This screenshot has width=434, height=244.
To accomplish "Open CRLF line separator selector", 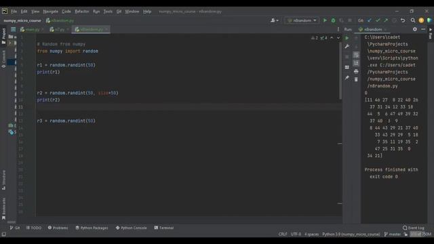I will point(283,235).
